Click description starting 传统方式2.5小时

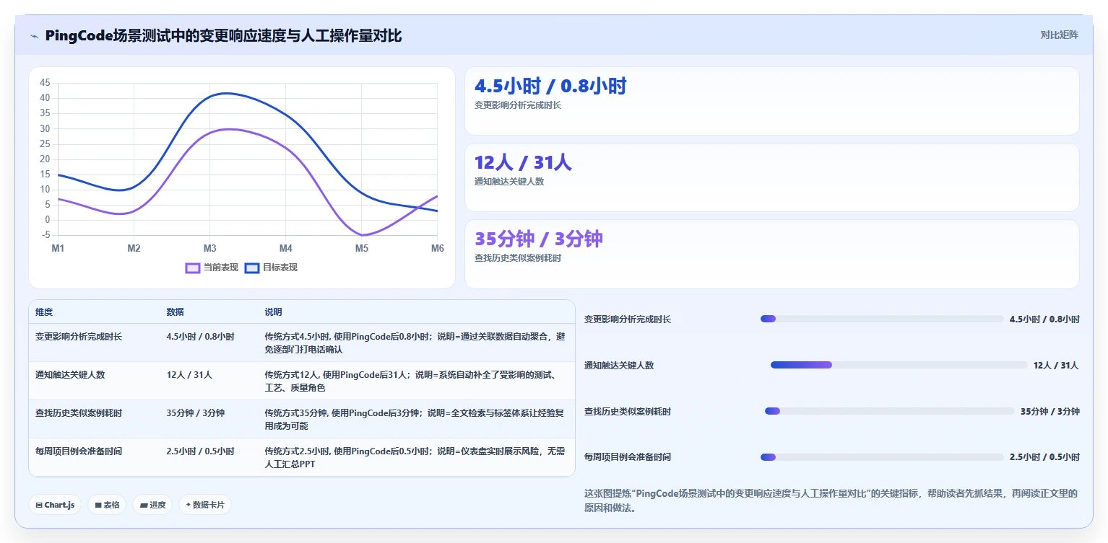coord(415,457)
